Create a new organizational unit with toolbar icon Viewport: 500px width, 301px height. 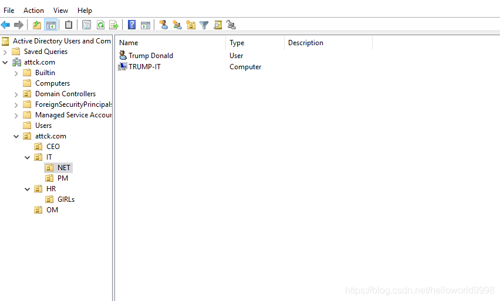191,25
